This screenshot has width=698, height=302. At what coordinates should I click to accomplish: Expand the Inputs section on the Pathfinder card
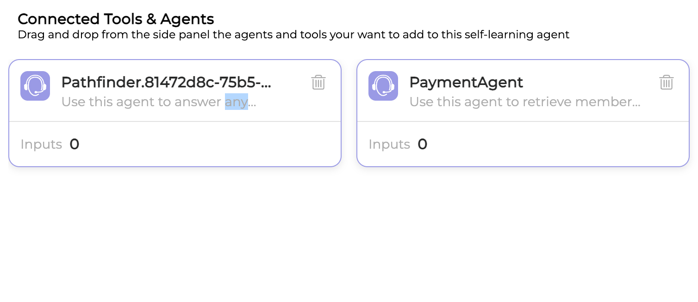[x=41, y=144]
